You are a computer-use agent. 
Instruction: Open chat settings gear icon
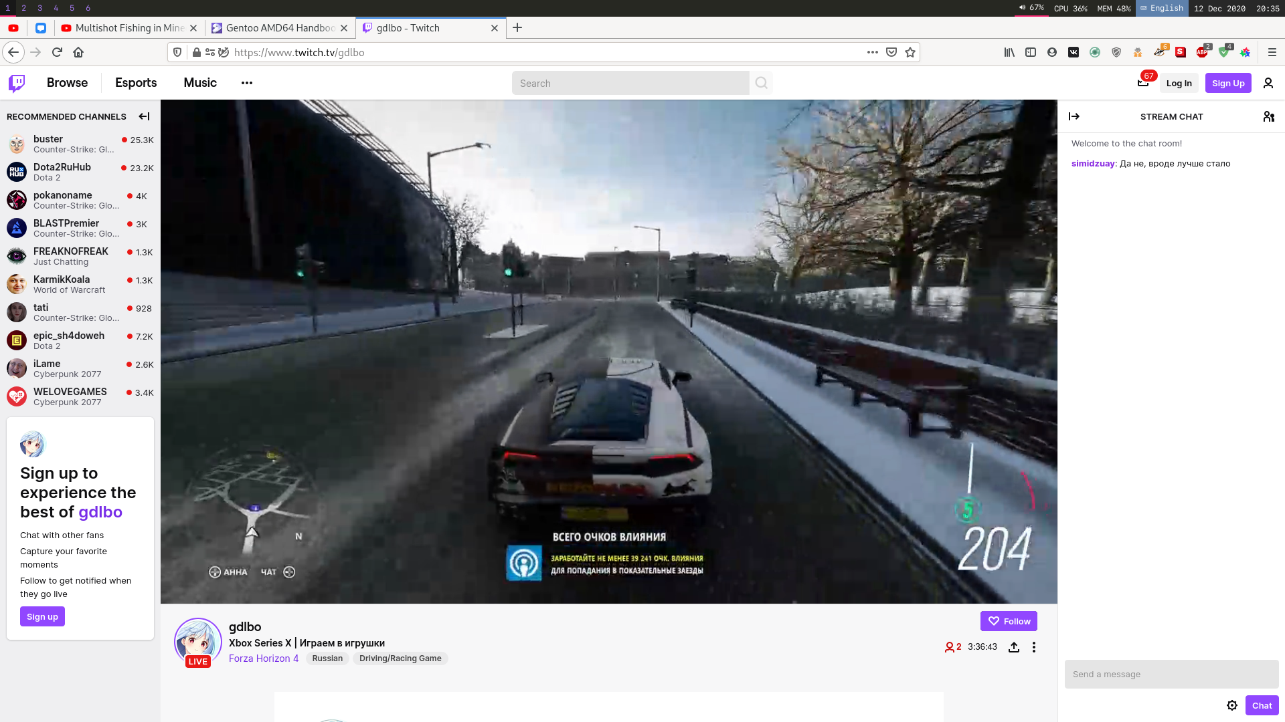point(1232,705)
